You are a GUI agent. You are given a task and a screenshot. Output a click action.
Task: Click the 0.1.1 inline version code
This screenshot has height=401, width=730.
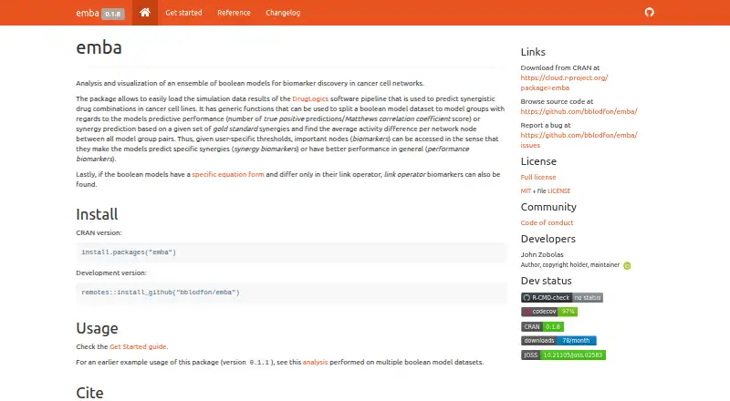[x=259, y=363]
